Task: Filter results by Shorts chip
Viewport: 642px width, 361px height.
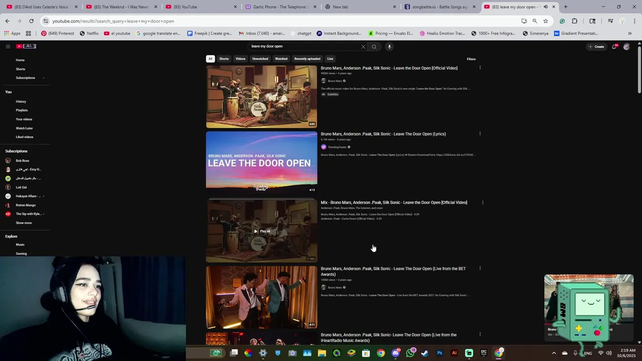Action: [x=224, y=59]
